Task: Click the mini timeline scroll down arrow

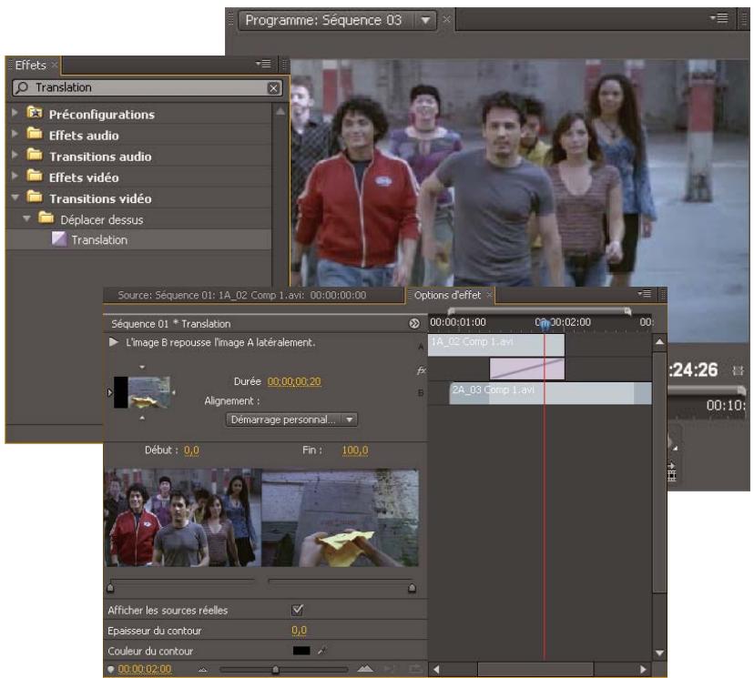Action: point(659,653)
